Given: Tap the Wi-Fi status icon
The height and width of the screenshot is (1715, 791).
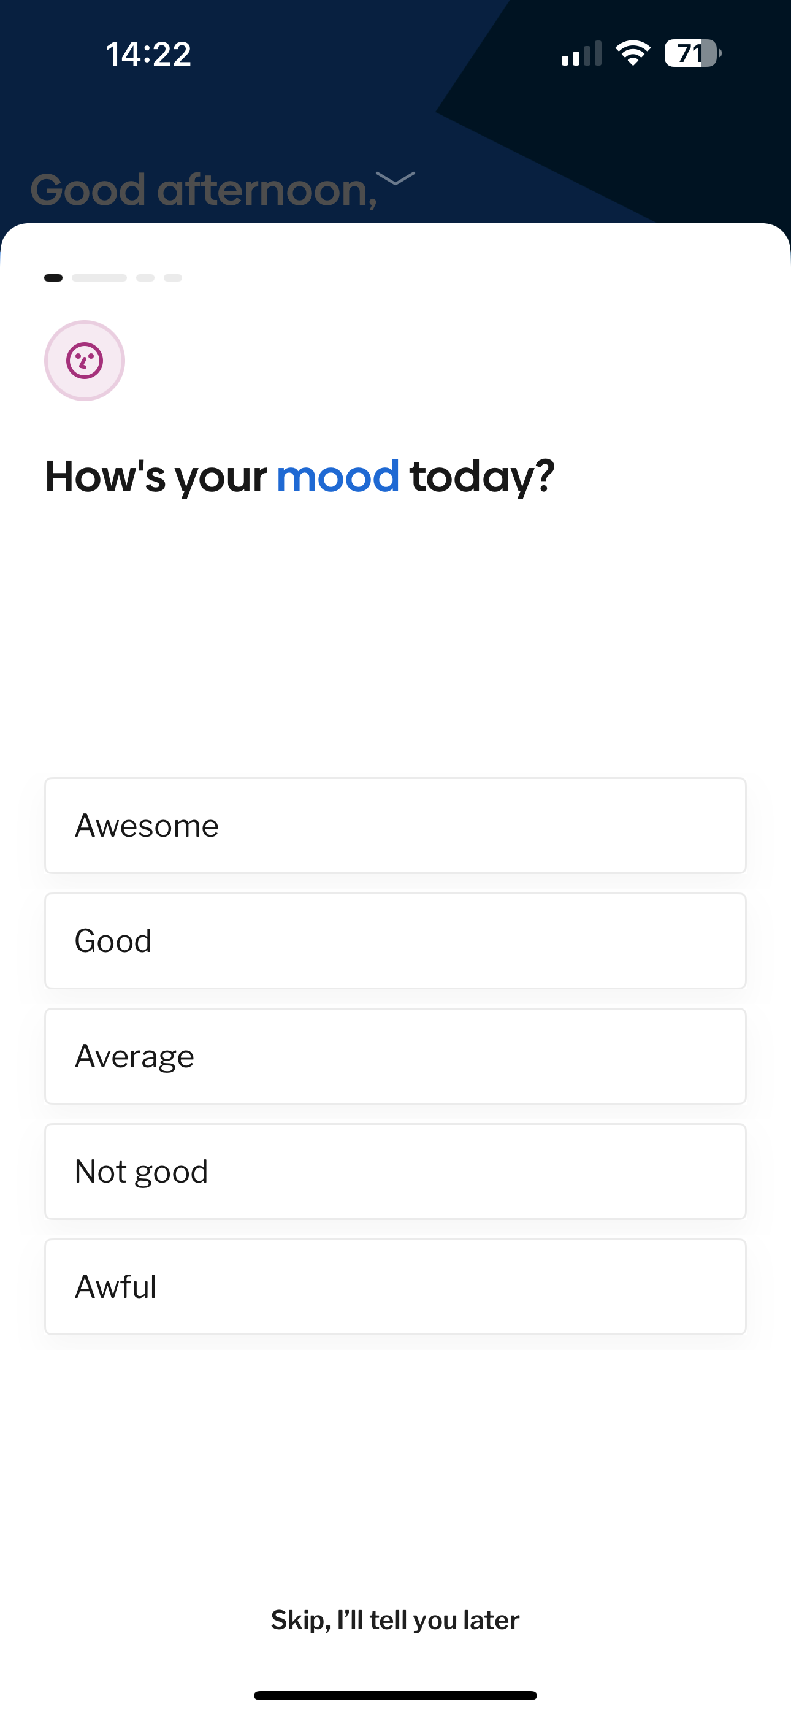Looking at the screenshot, I should (633, 53).
